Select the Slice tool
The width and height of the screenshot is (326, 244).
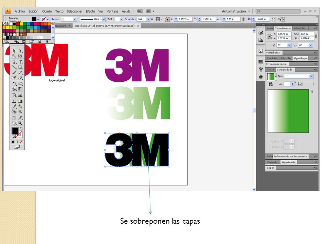(x=20, y=118)
